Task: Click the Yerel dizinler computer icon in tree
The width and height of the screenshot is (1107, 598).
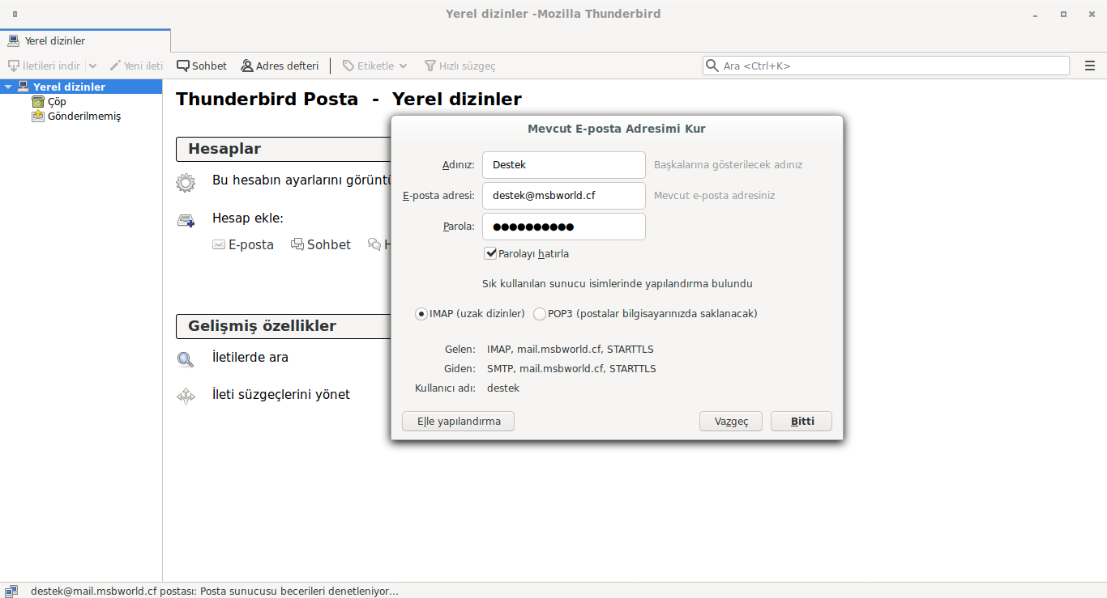Action: click(x=23, y=87)
